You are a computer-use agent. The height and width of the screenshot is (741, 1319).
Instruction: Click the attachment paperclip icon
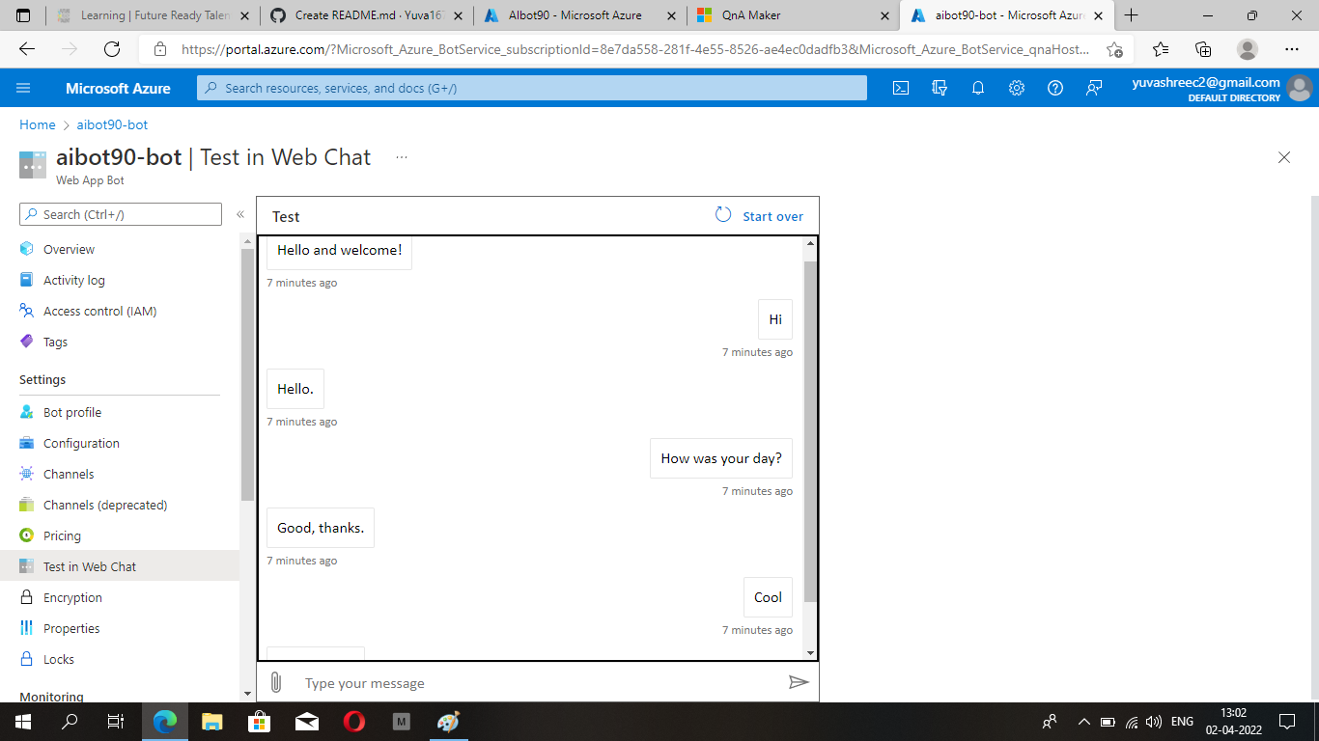[275, 682]
